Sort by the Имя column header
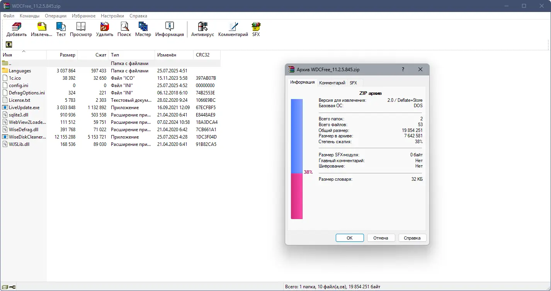The height and width of the screenshot is (291, 551). click(23, 55)
